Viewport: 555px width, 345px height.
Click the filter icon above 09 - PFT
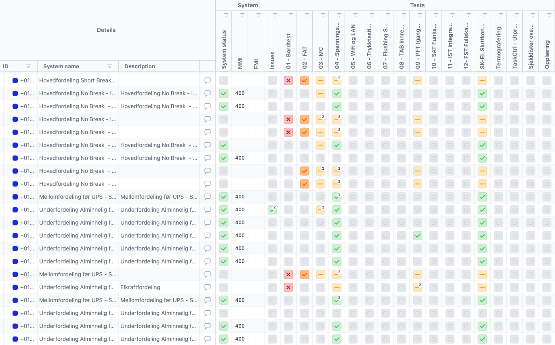click(x=420, y=15)
